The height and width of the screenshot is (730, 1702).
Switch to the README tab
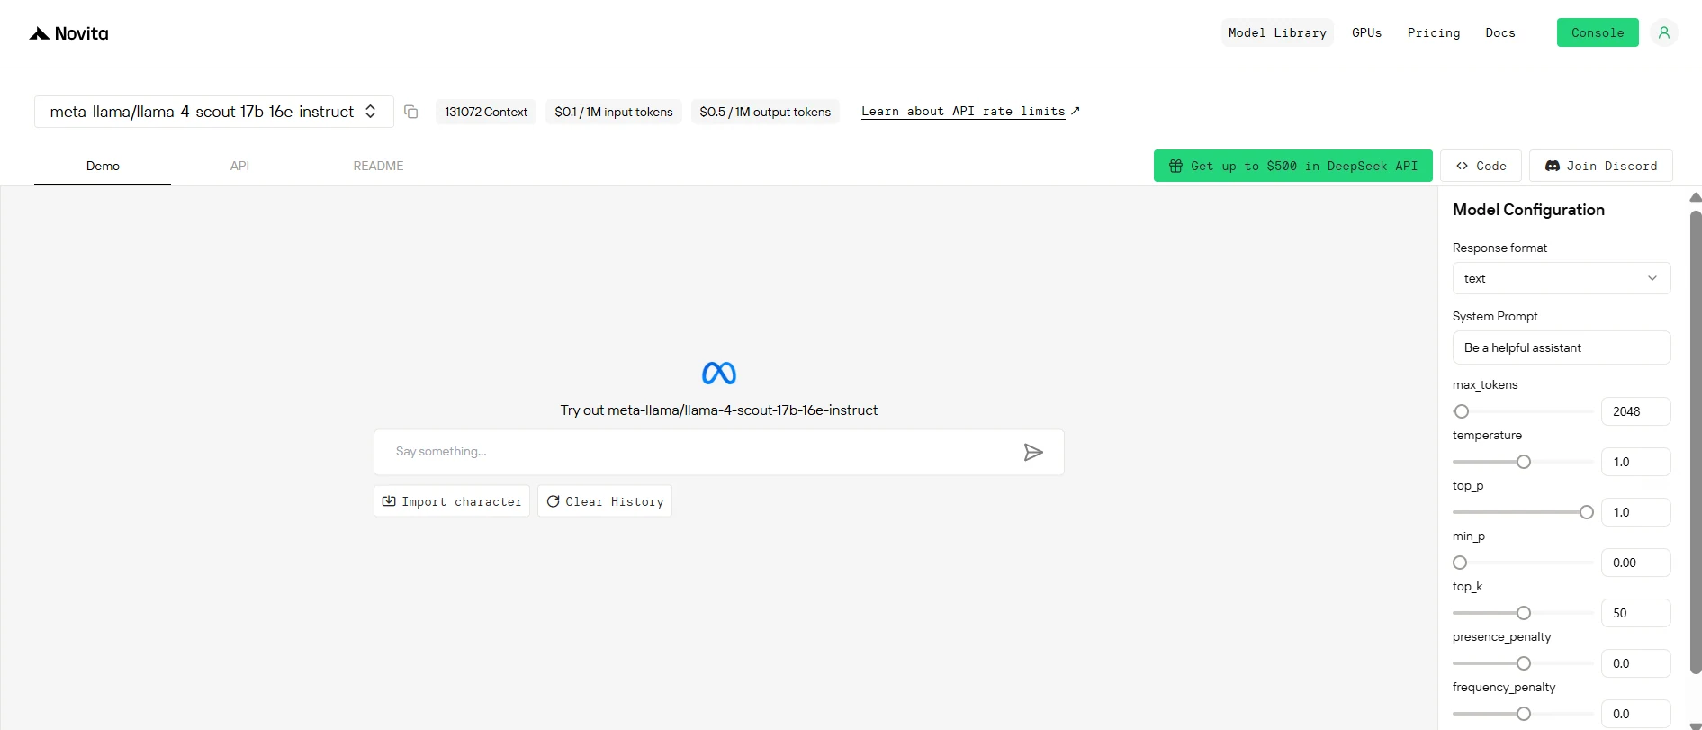378,166
